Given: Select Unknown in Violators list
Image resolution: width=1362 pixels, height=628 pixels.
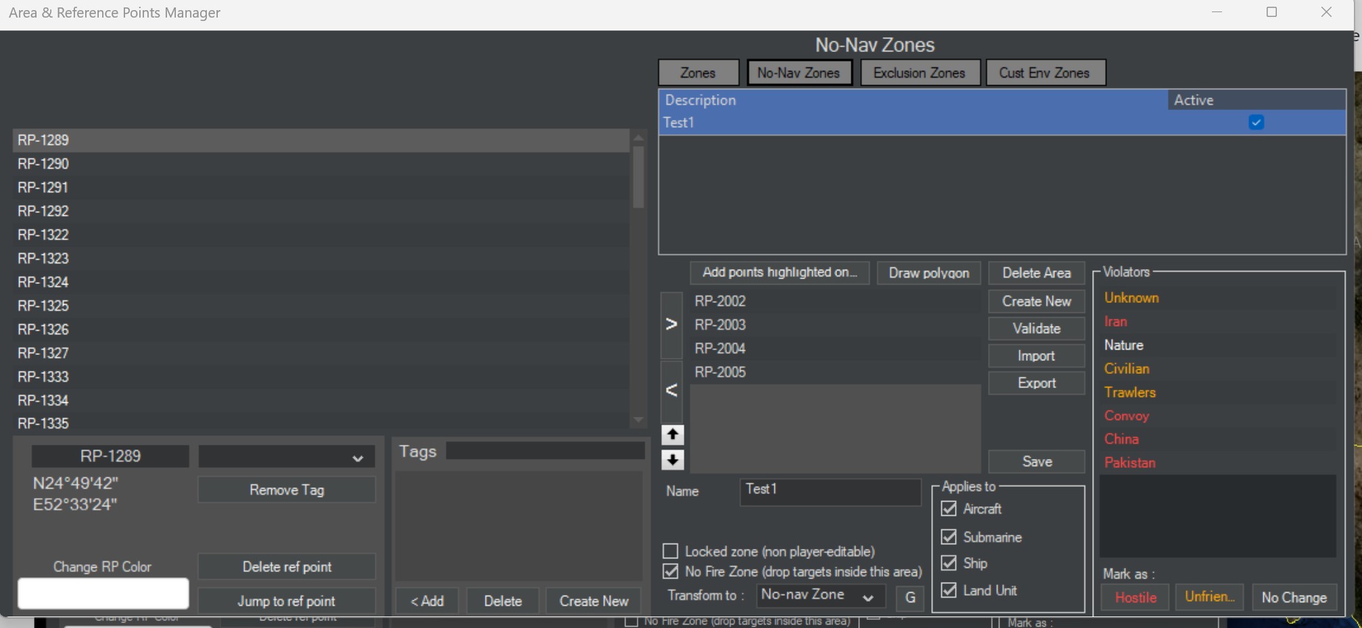Looking at the screenshot, I should coord(1218,297).
